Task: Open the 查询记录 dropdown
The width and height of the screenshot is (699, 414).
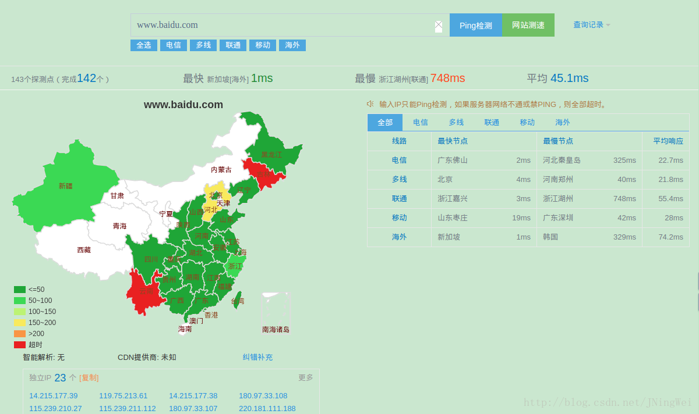Action: coord(592,25)
